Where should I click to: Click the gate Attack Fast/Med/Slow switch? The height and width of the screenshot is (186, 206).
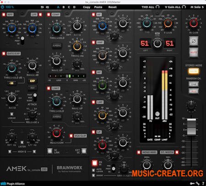click(35, 97)
